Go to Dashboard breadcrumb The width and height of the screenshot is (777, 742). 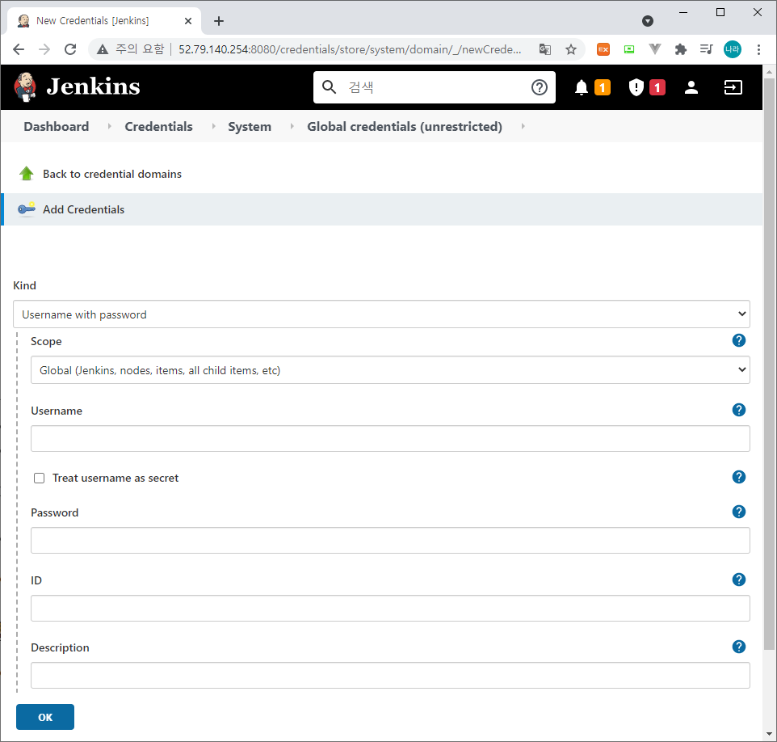point(57,126)
